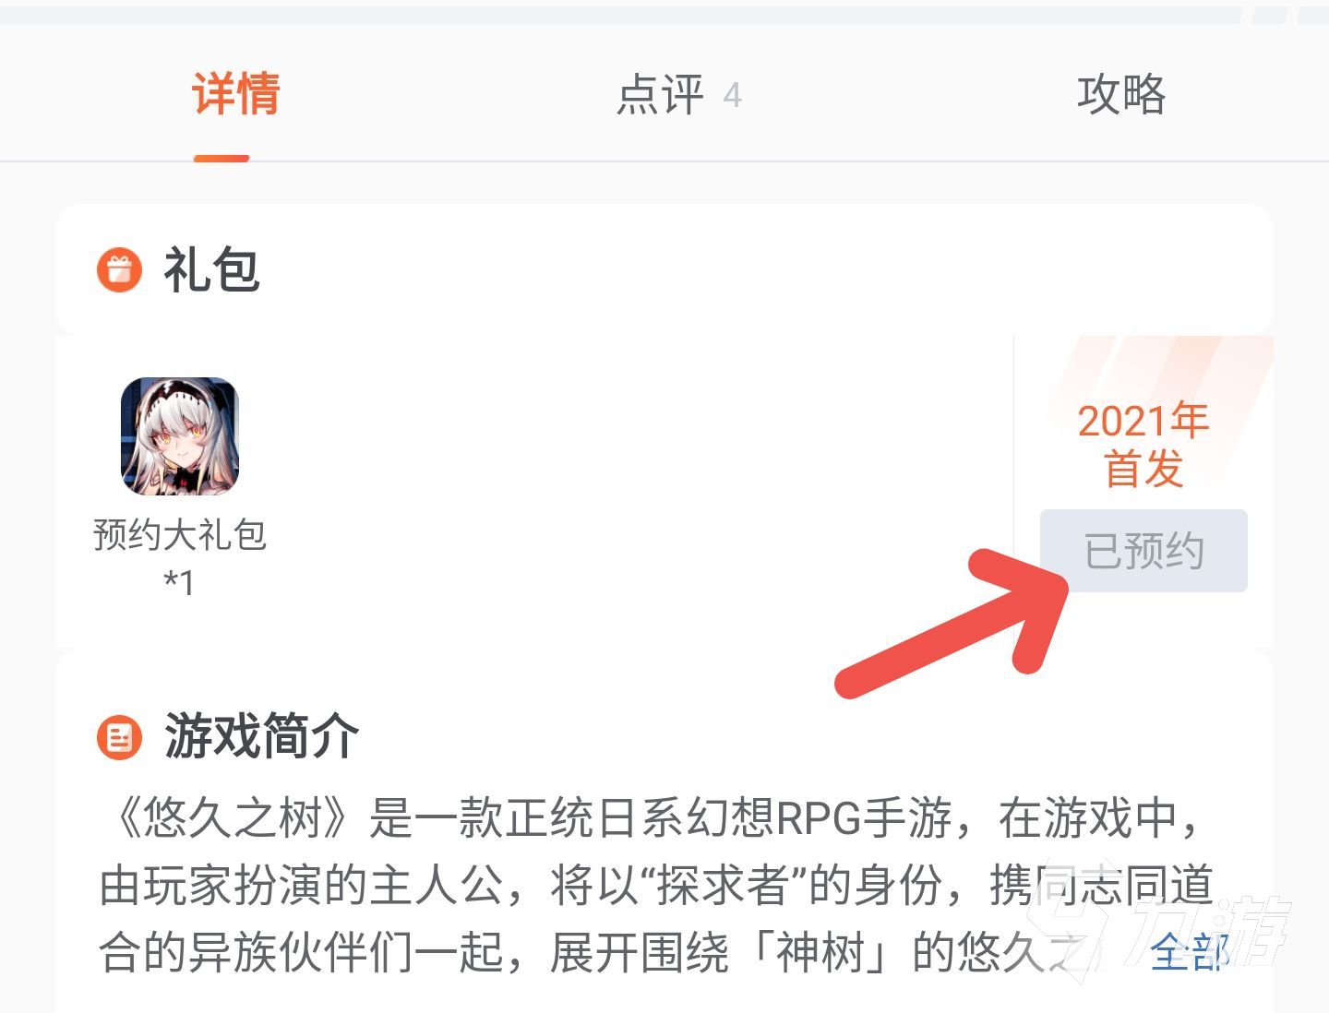Click the 《悠久之树》 title in the description

[x=233, y=818]
